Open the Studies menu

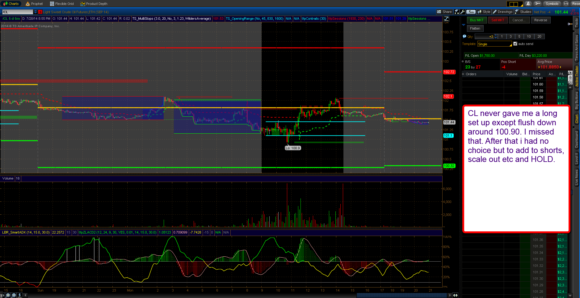[x=523, y=12]
